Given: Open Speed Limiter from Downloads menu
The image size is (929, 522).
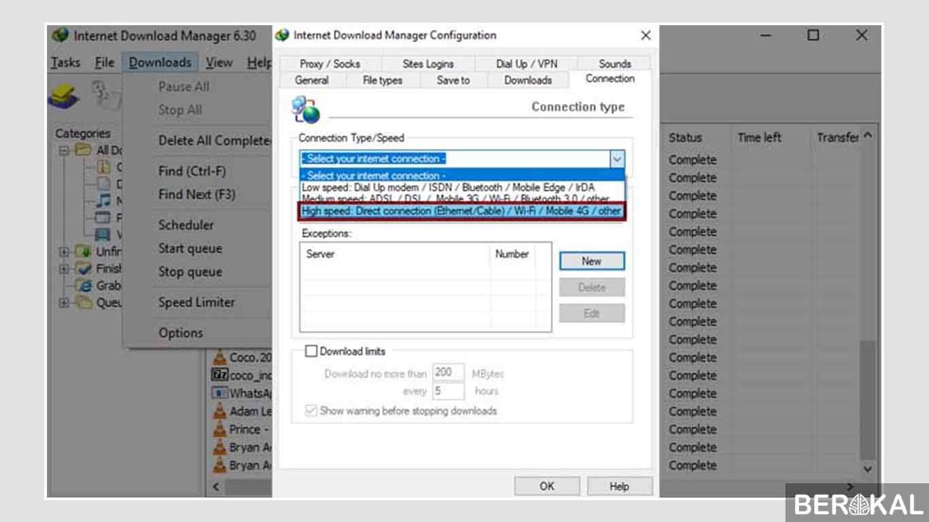Looking at the screenshot, I should click(x=197, y=302).
